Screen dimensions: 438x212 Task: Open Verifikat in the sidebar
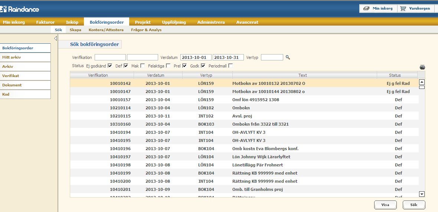tap(25, 76)
